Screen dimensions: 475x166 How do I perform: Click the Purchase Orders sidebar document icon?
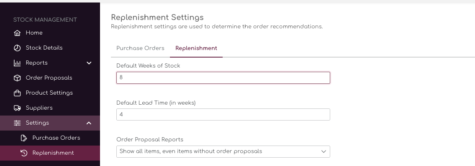(x=24, y=138)
